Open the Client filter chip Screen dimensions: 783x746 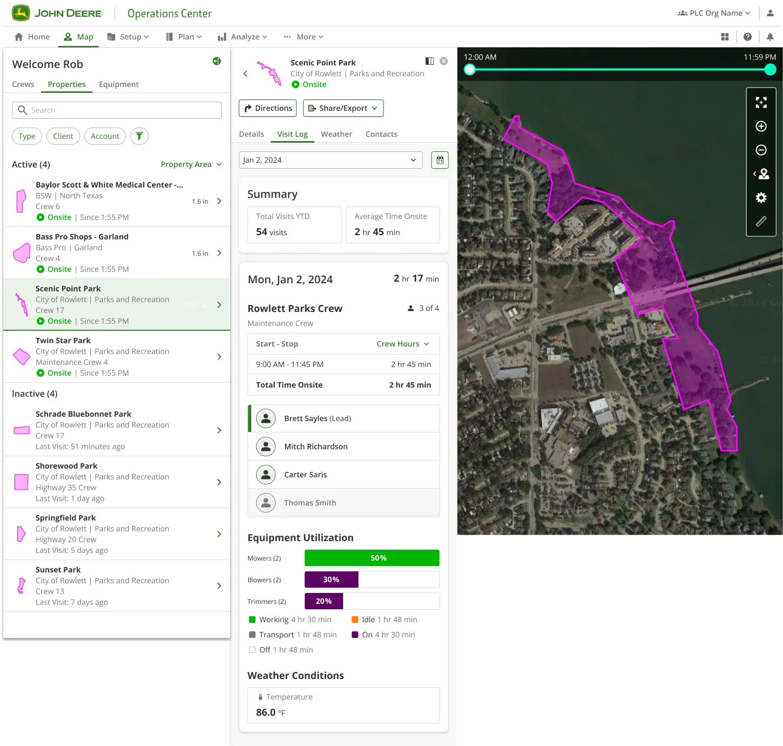coord(63,136)
